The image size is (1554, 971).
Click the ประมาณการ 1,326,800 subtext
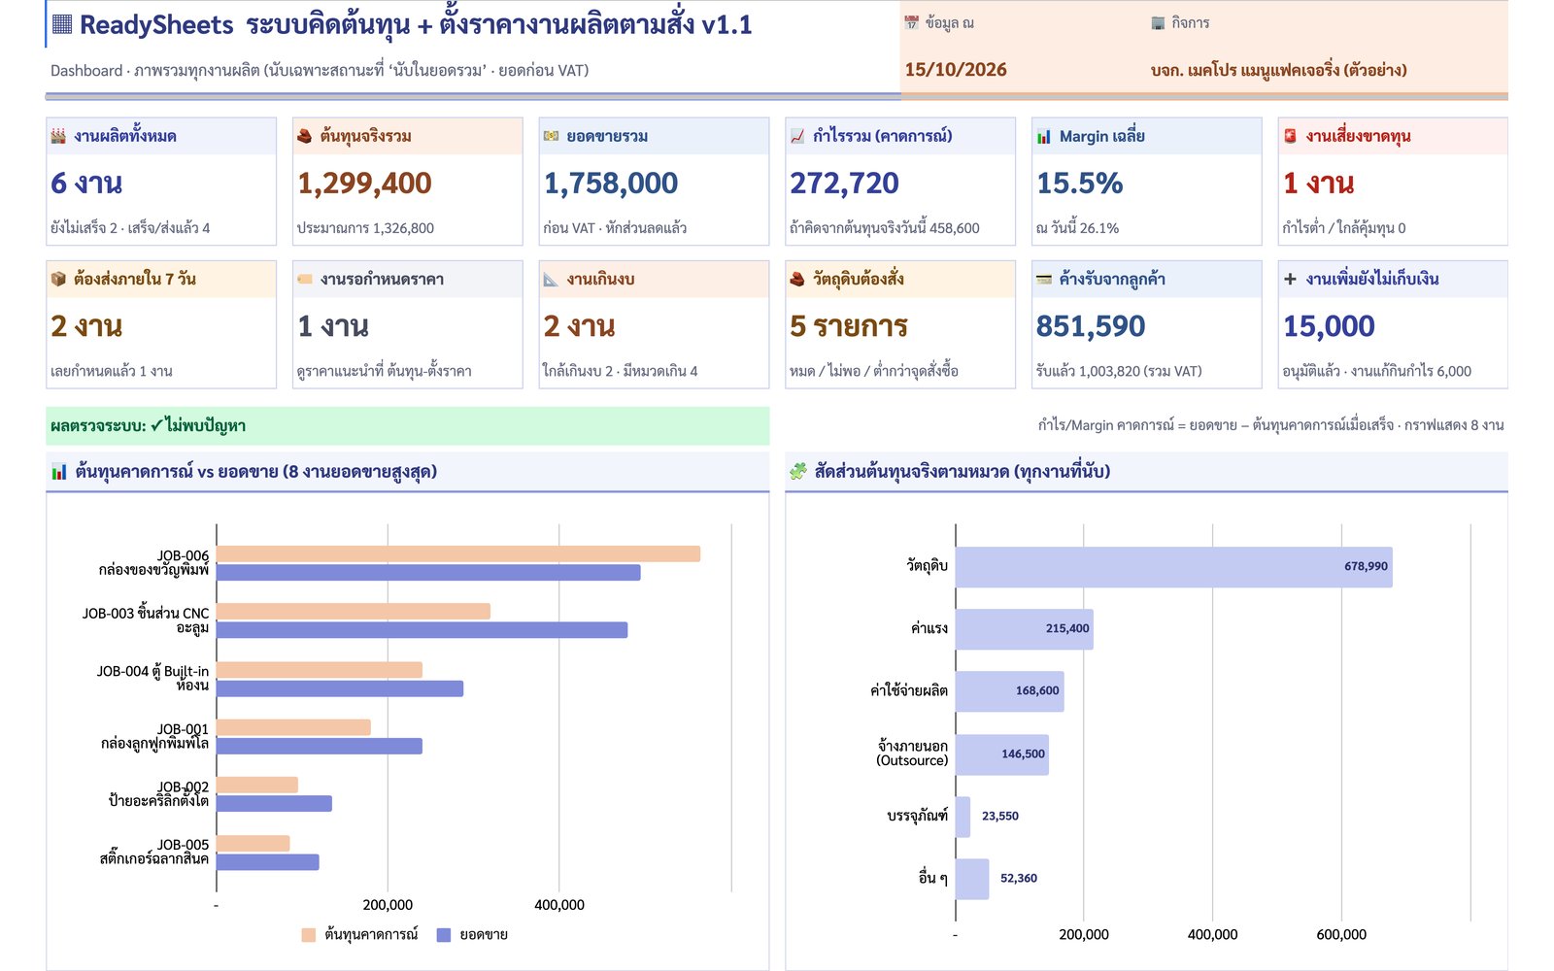coord(365,228)
